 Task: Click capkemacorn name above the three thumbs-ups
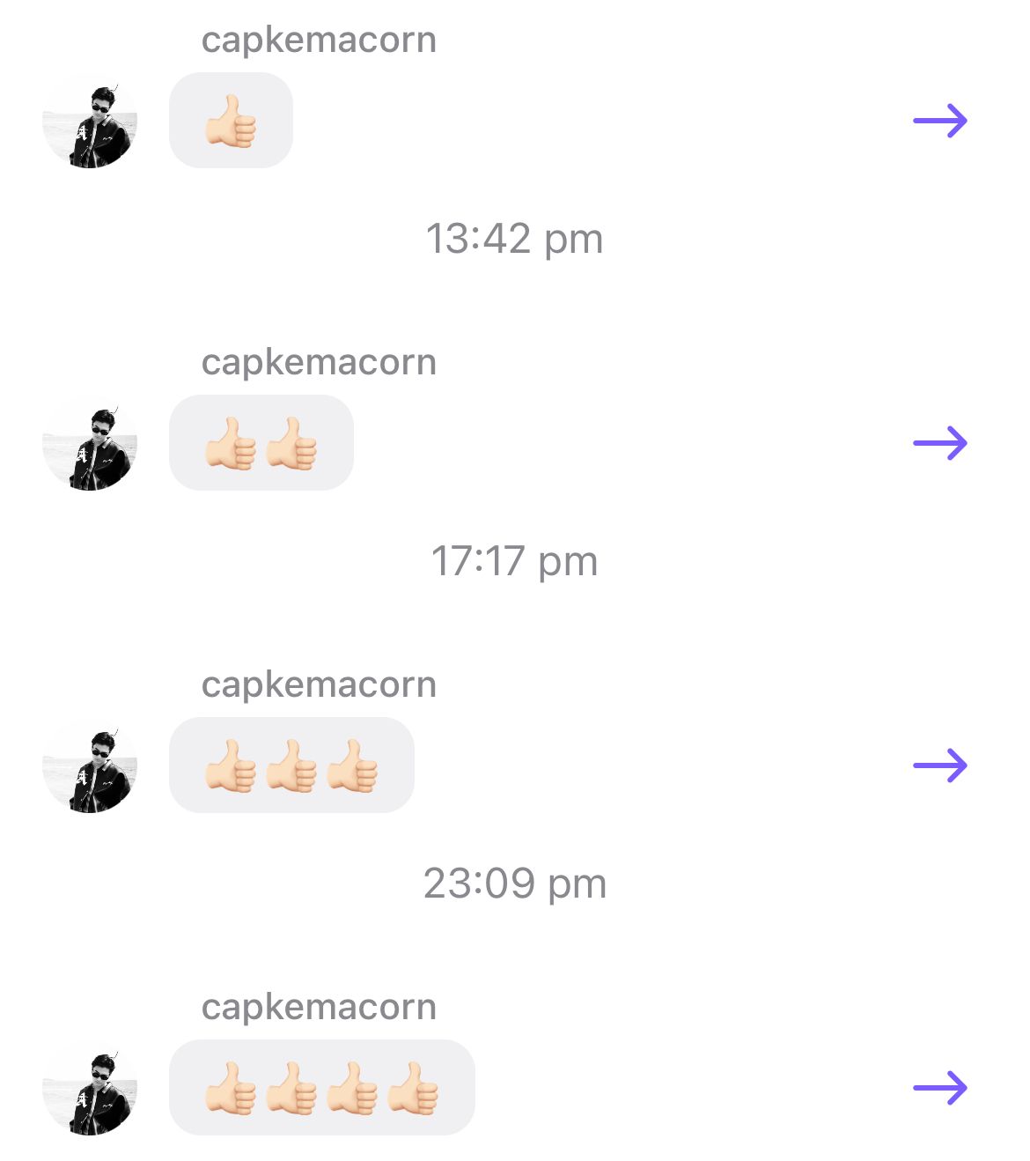point(319,684)
